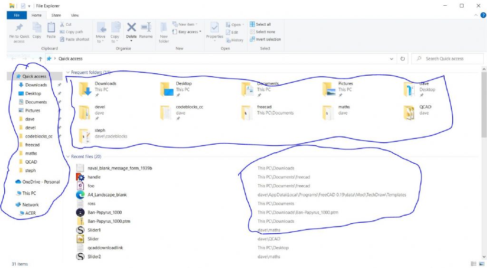Click the red Delete icon

click(x=131, y=27)
